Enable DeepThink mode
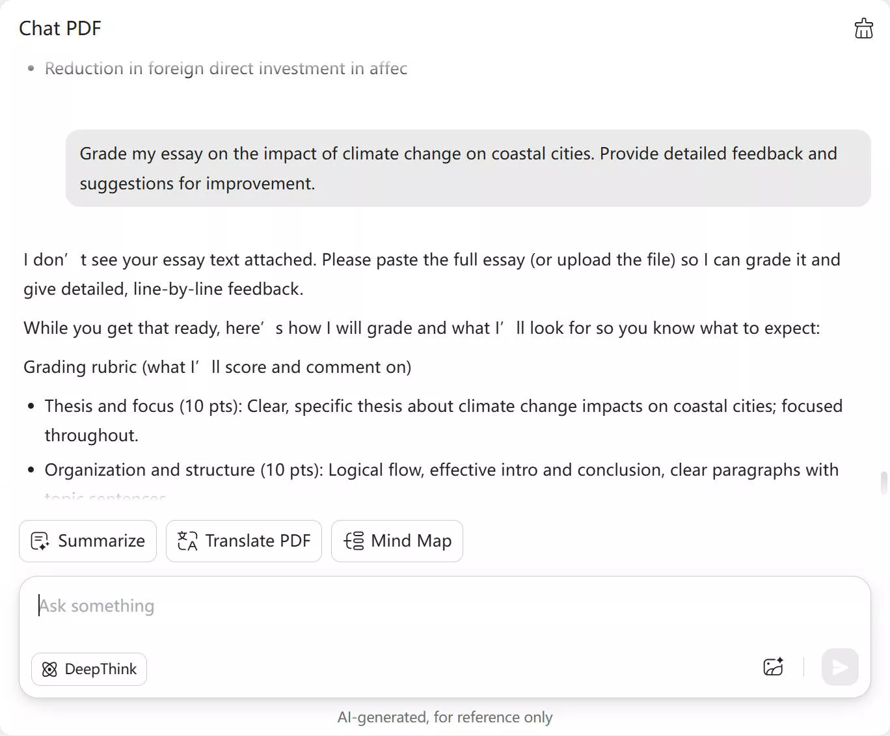Screen dimensions: 890x736 click(89, 669)
